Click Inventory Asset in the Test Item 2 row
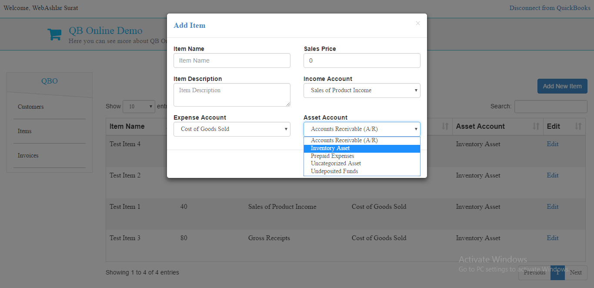Viewport: 594px width, 288px height. pyautogui.click(x=478, y=175)
